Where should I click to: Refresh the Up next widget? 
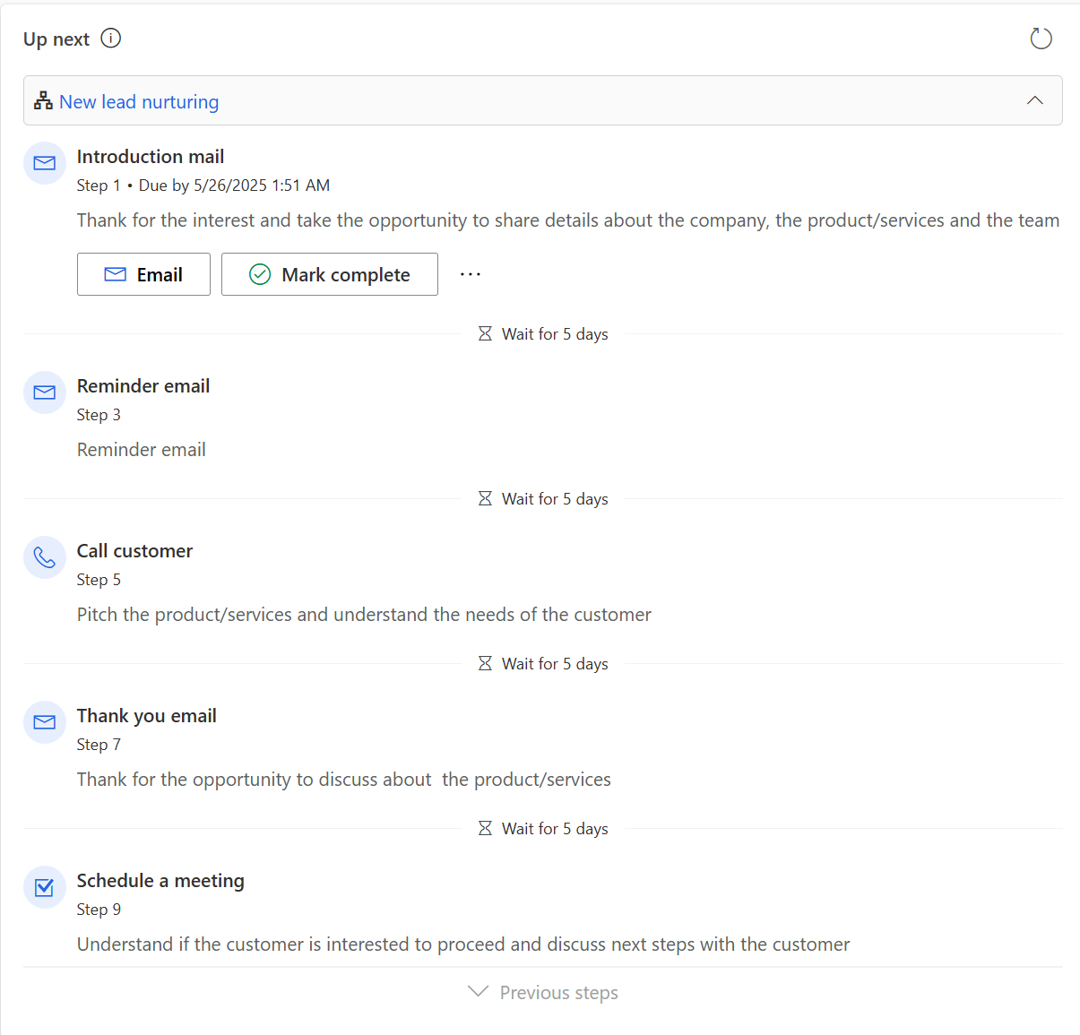point(1041,39)
